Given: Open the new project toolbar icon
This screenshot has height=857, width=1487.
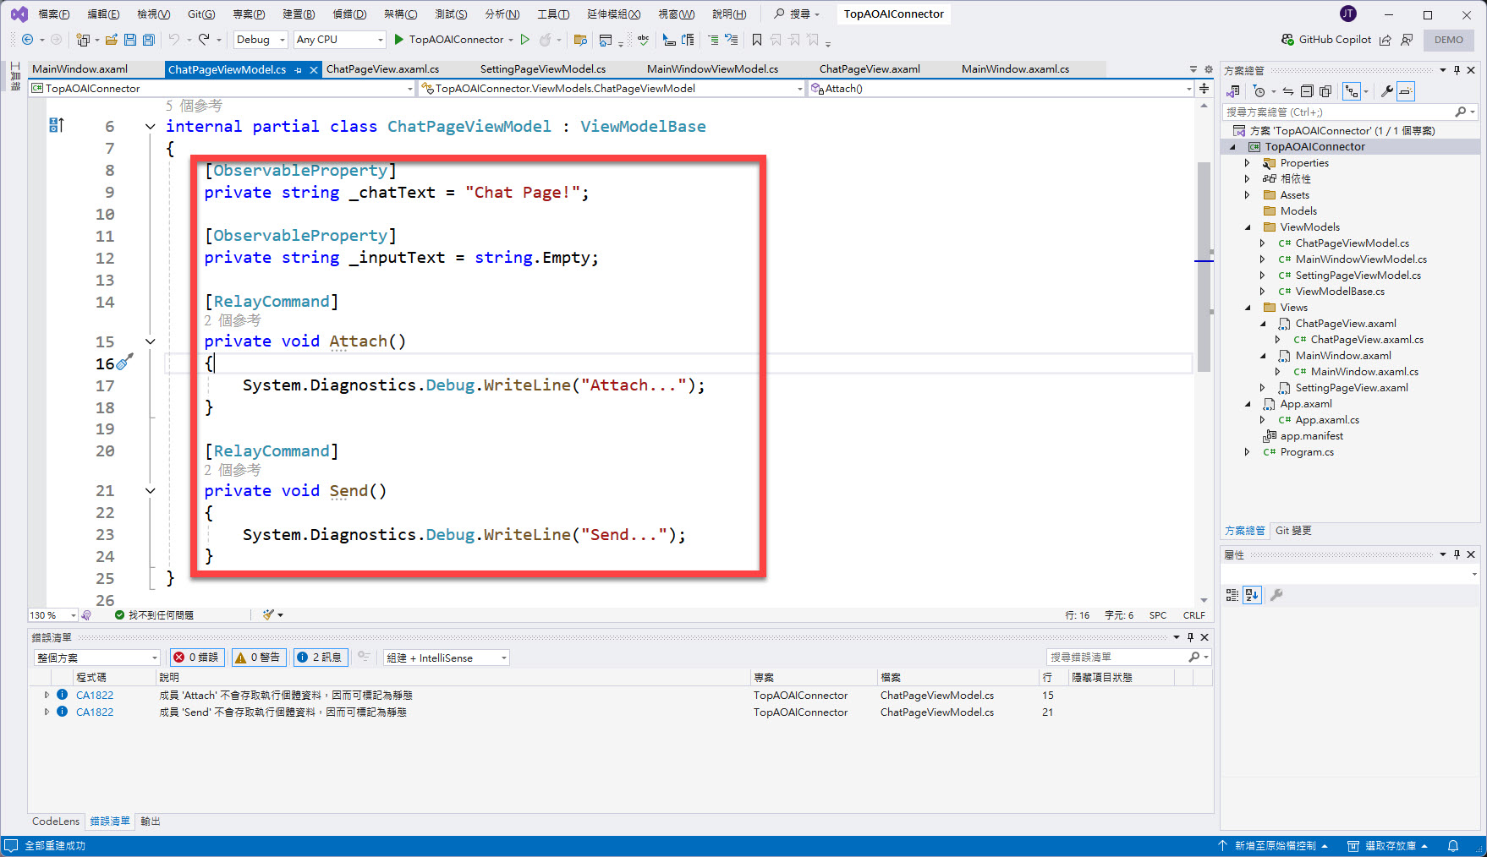Looking at the screenshot, I should pyautogui.click(x=82, y=40).
